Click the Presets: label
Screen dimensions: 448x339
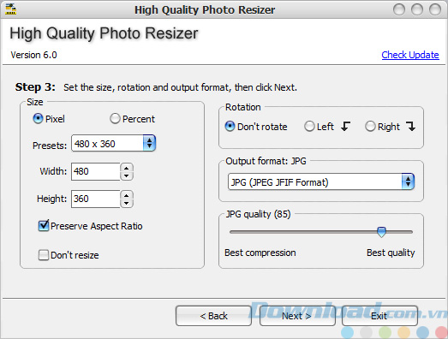pyautogui.click(x=50, y=146)
